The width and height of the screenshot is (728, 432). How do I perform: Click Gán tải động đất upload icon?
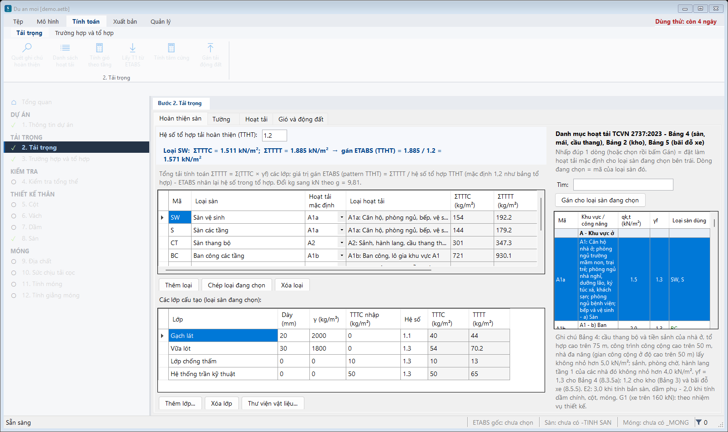click(210, 47)
